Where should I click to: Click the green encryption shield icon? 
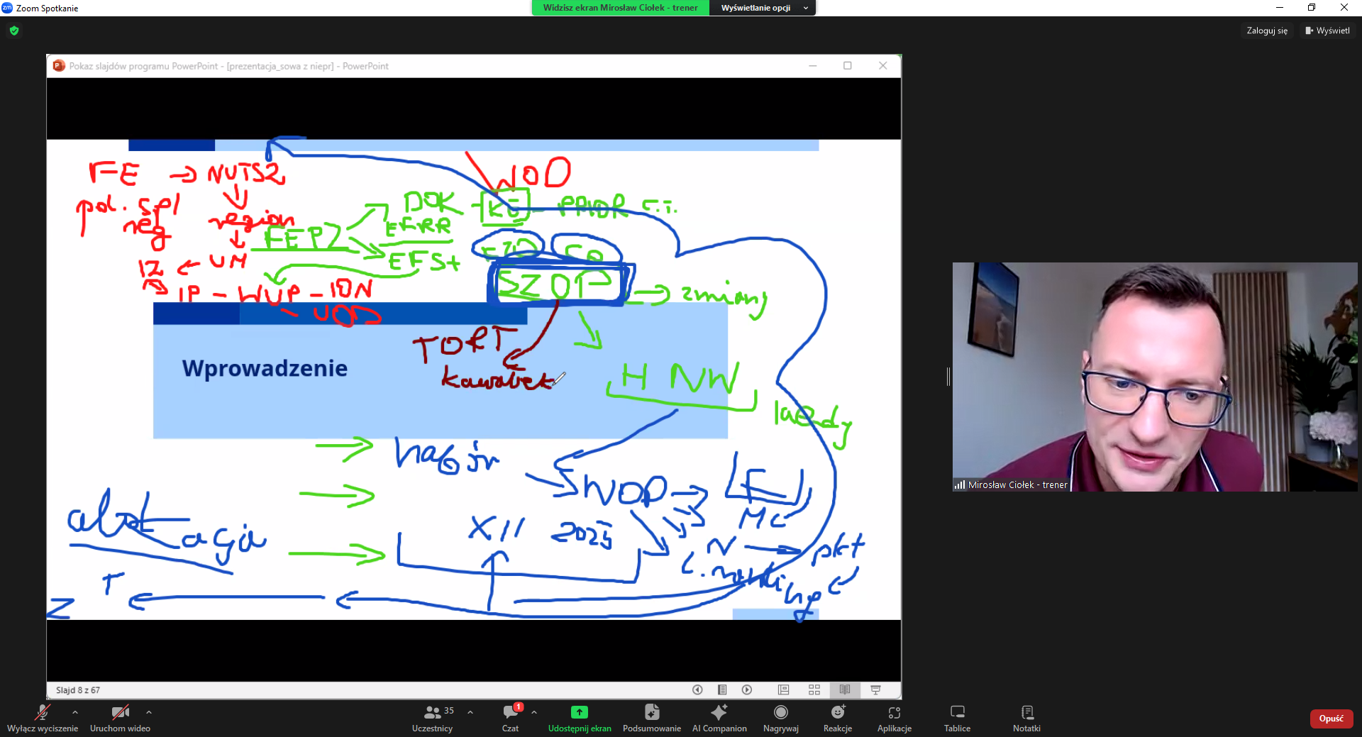tap(14, 31)
